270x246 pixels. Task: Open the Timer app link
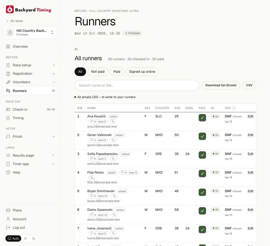point(30,164)
